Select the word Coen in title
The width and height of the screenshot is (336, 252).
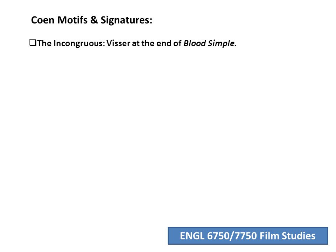[43, 20]
